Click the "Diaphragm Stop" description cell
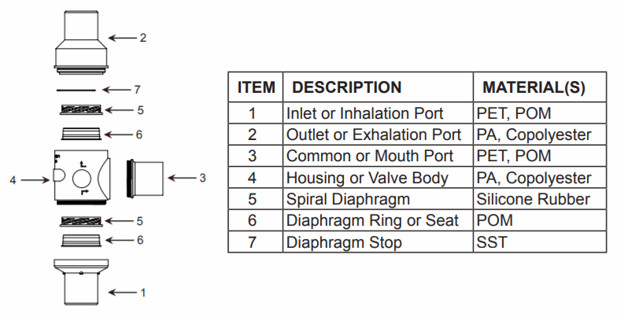Viewport: 624px width, 317px height. pyautogui.click(x=344, y=242)
